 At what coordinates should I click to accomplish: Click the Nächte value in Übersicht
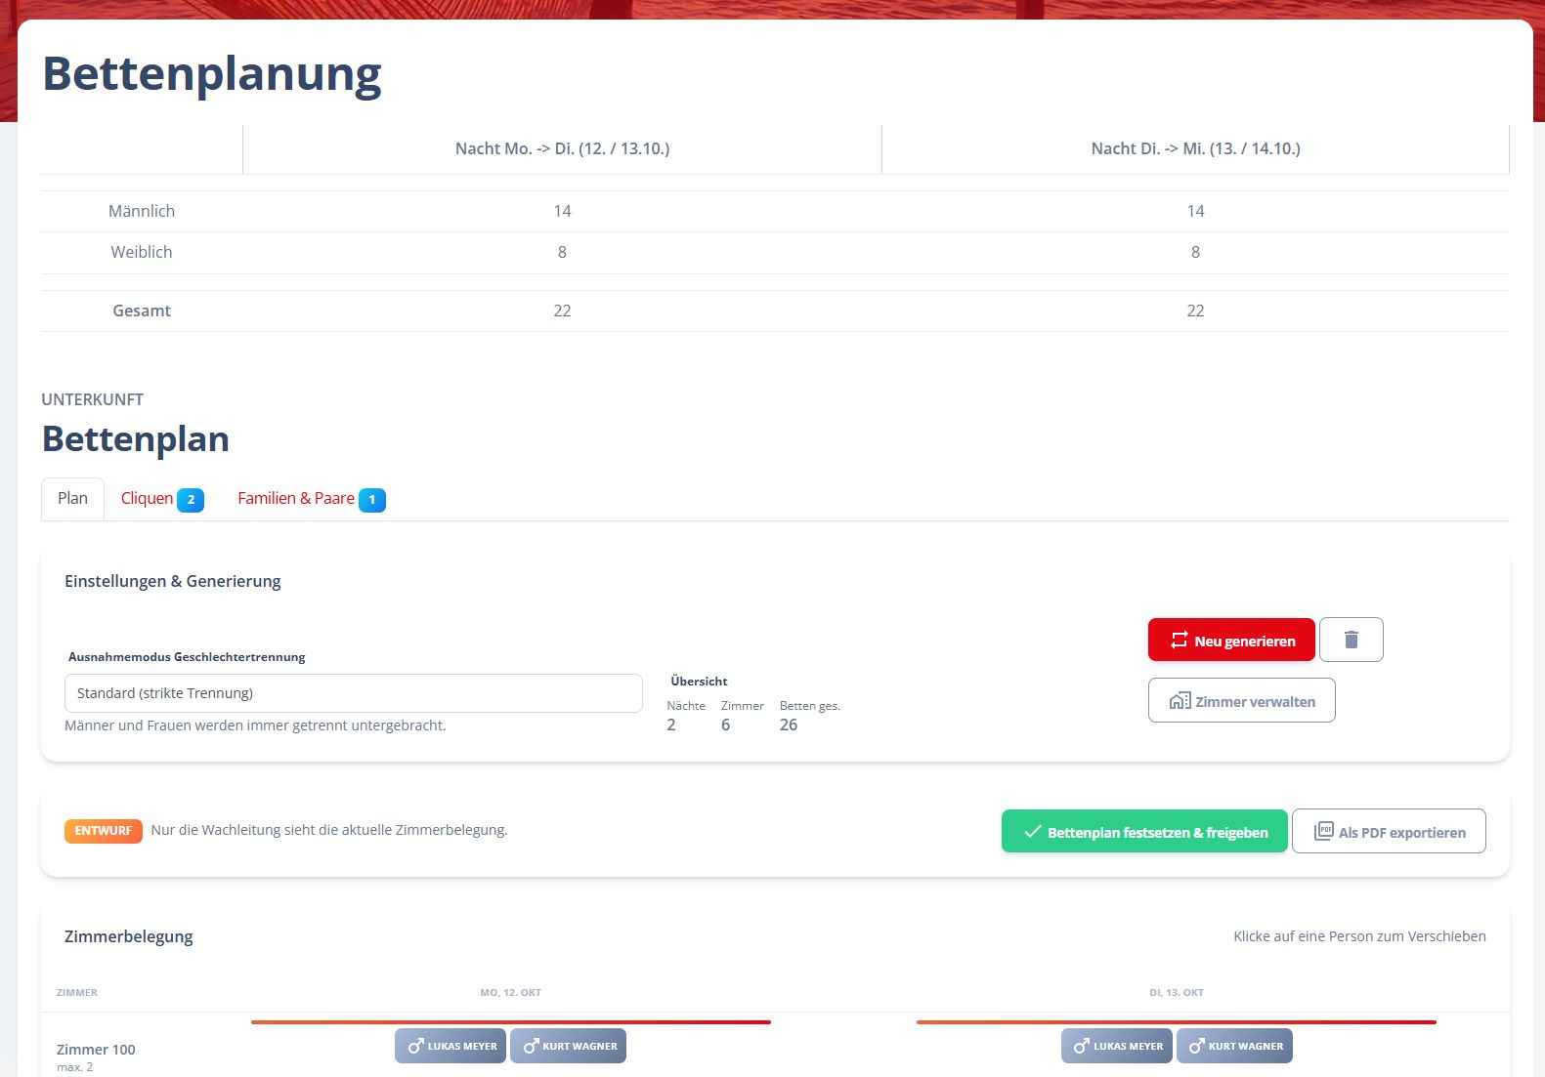pos(671,725)
